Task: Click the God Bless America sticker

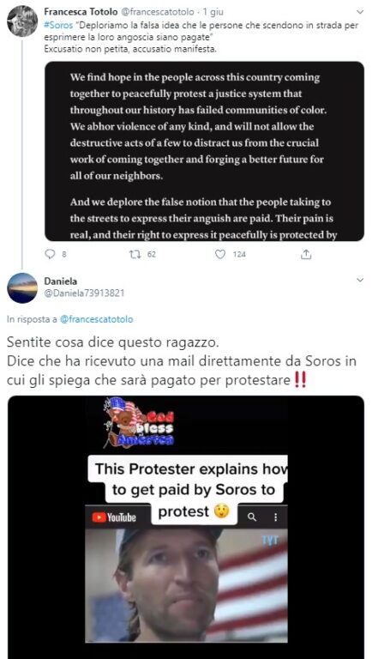Action: [x=139, y=422]
